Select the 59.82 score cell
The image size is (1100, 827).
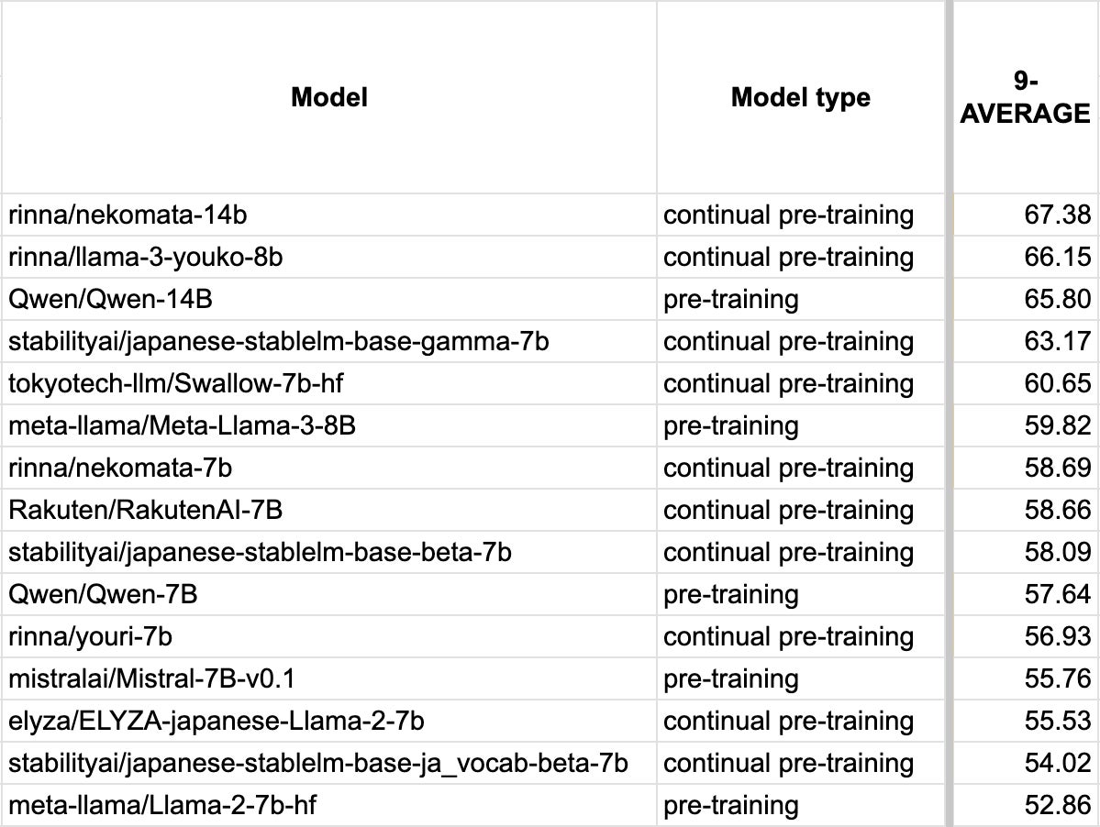click(1057, 426)
